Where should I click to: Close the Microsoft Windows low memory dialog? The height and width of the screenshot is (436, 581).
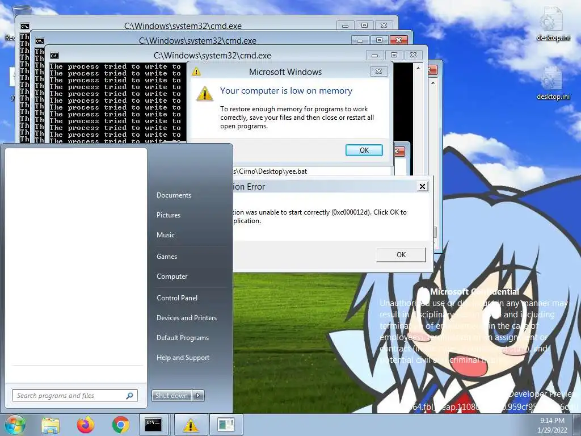coord(378,72)
